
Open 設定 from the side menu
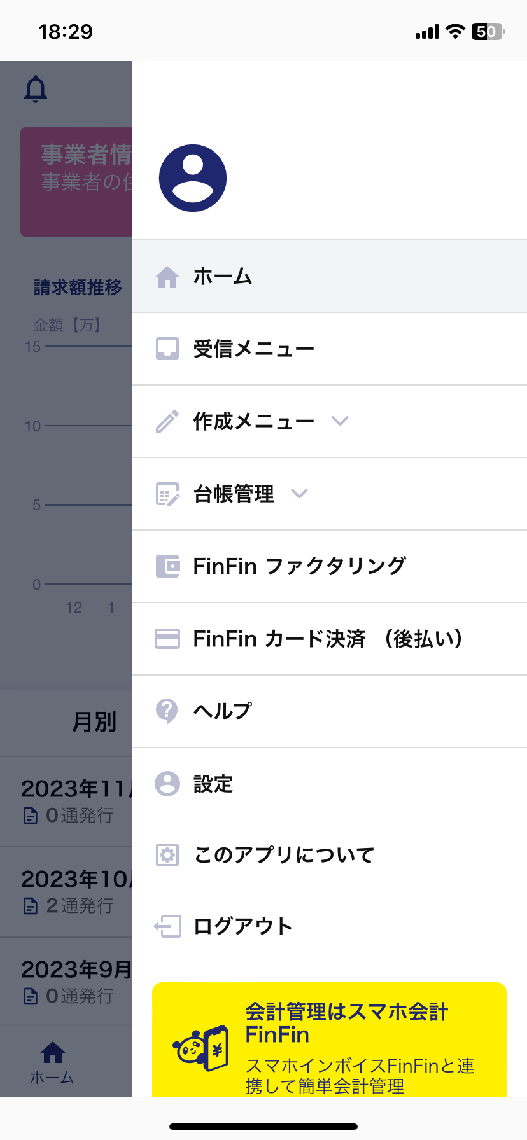pyautogui.click(x=329, y=784)
